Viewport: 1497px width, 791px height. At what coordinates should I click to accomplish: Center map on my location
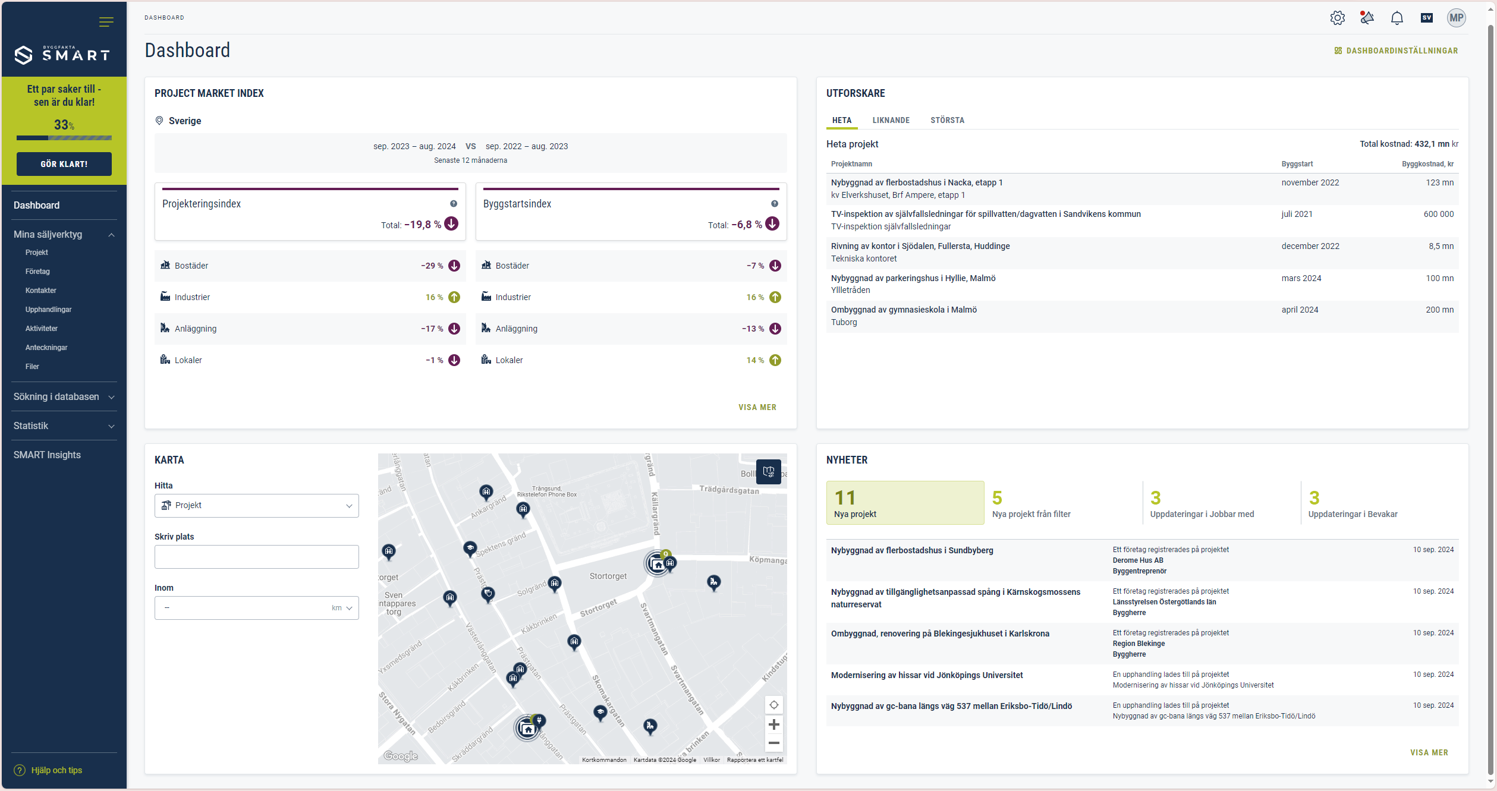[x=773, y=705]
